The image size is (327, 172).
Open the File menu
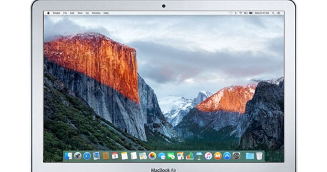[65, 13]
